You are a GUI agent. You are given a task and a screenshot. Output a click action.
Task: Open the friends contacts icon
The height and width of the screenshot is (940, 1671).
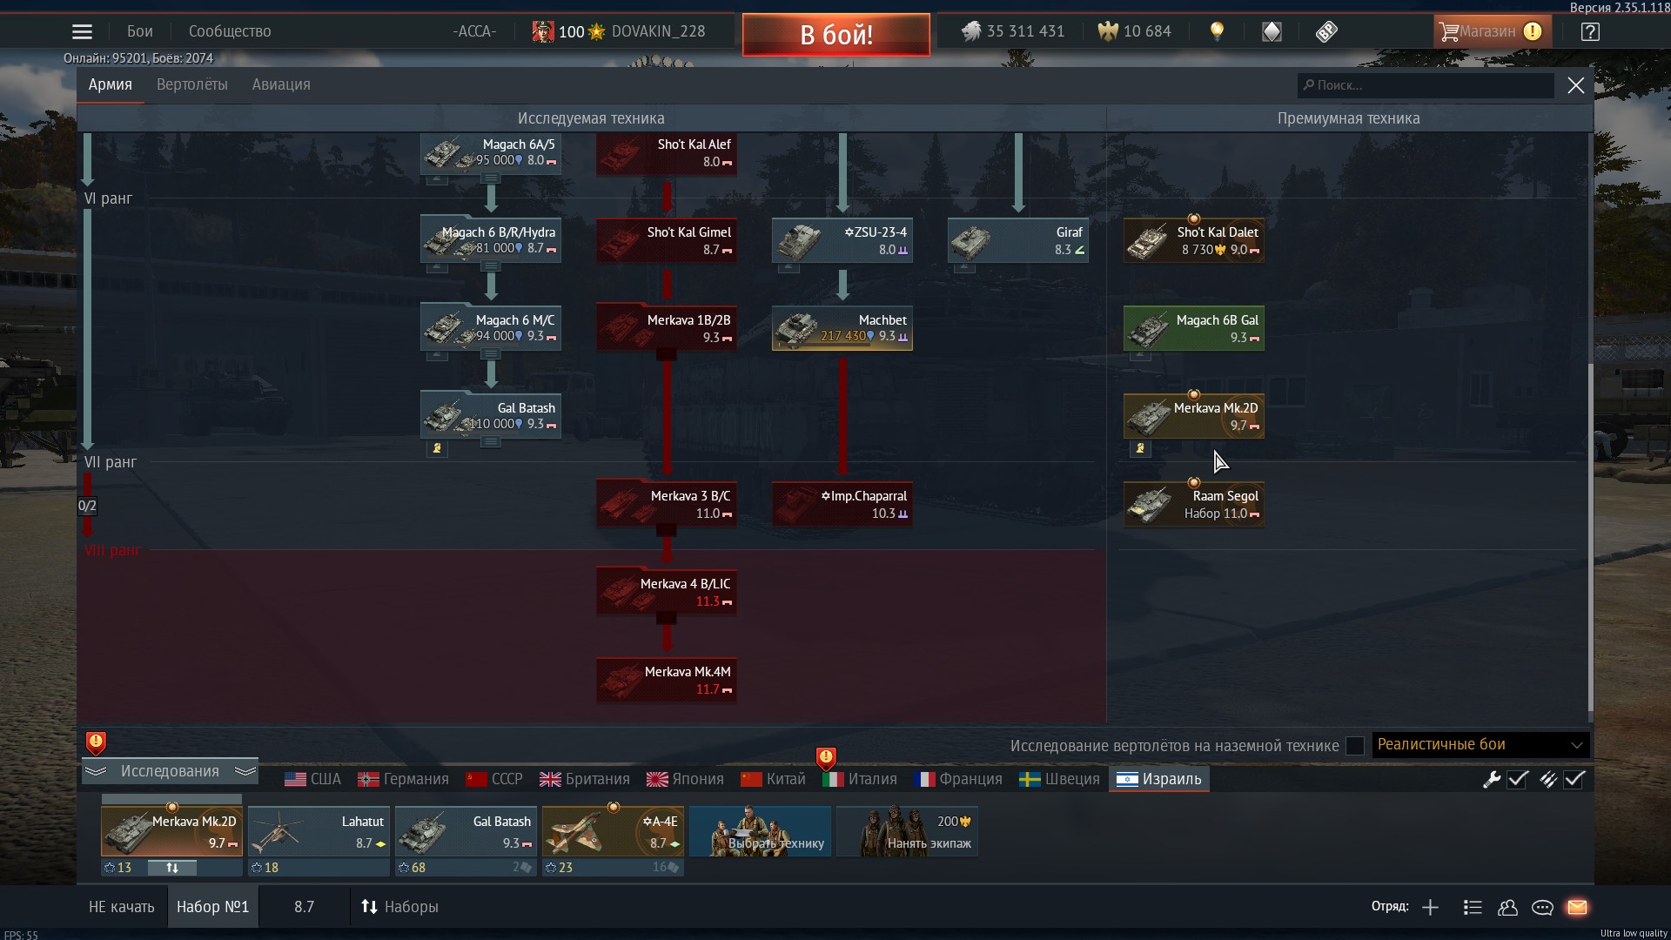point(1507,907)
